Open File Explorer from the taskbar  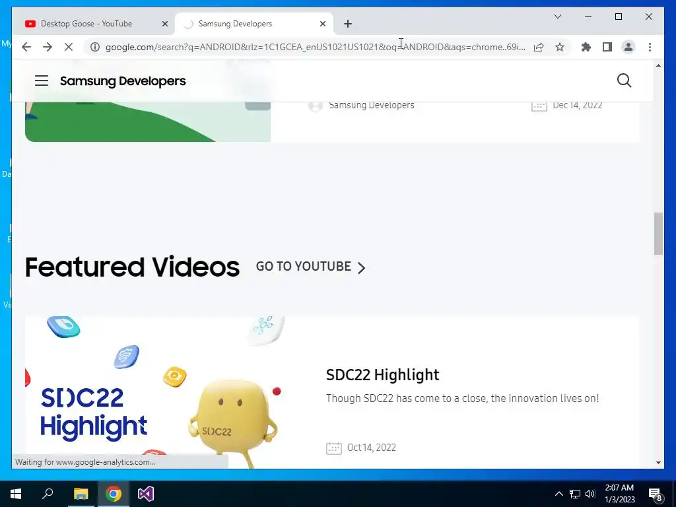coord(81,494)
